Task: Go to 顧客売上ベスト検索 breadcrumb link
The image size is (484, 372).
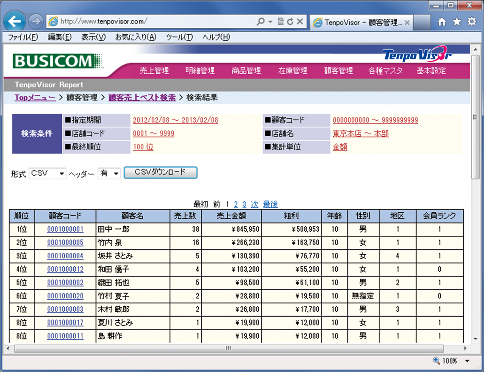Action: tap(142, 98)
